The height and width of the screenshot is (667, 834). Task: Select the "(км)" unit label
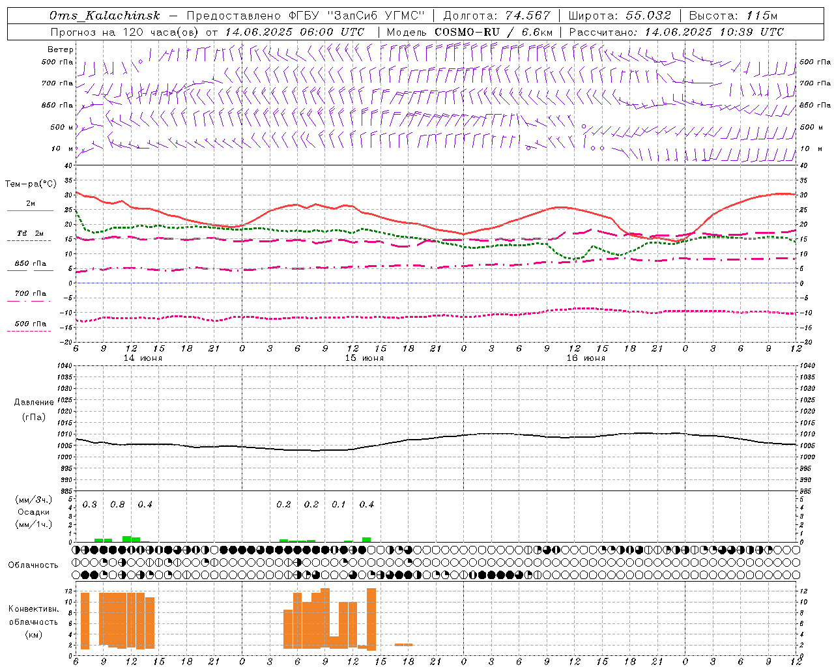click(33, 634)
